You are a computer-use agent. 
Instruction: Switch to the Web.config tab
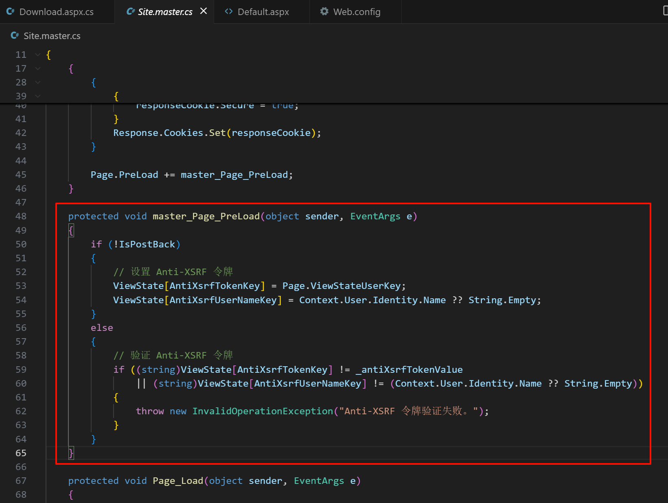pos(357,12)
